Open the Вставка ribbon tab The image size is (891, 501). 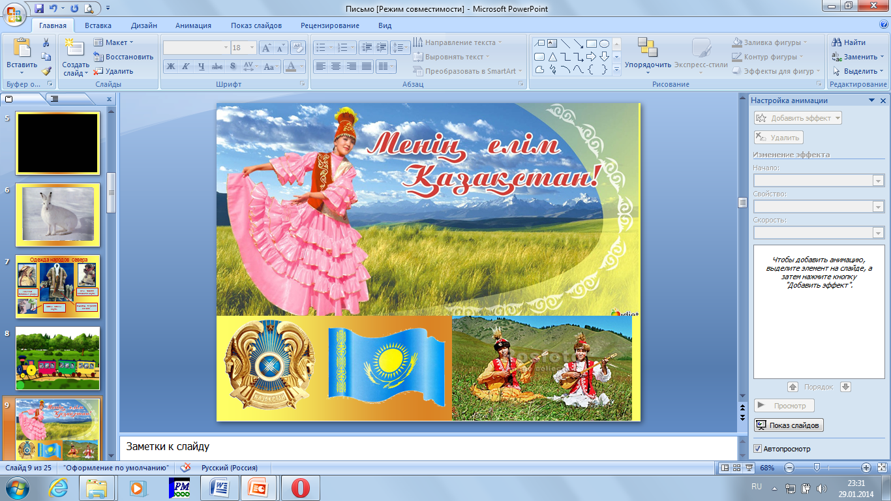click(x=98, y=25)
